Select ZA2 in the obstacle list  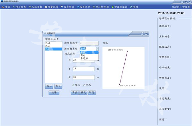(54, 46)
